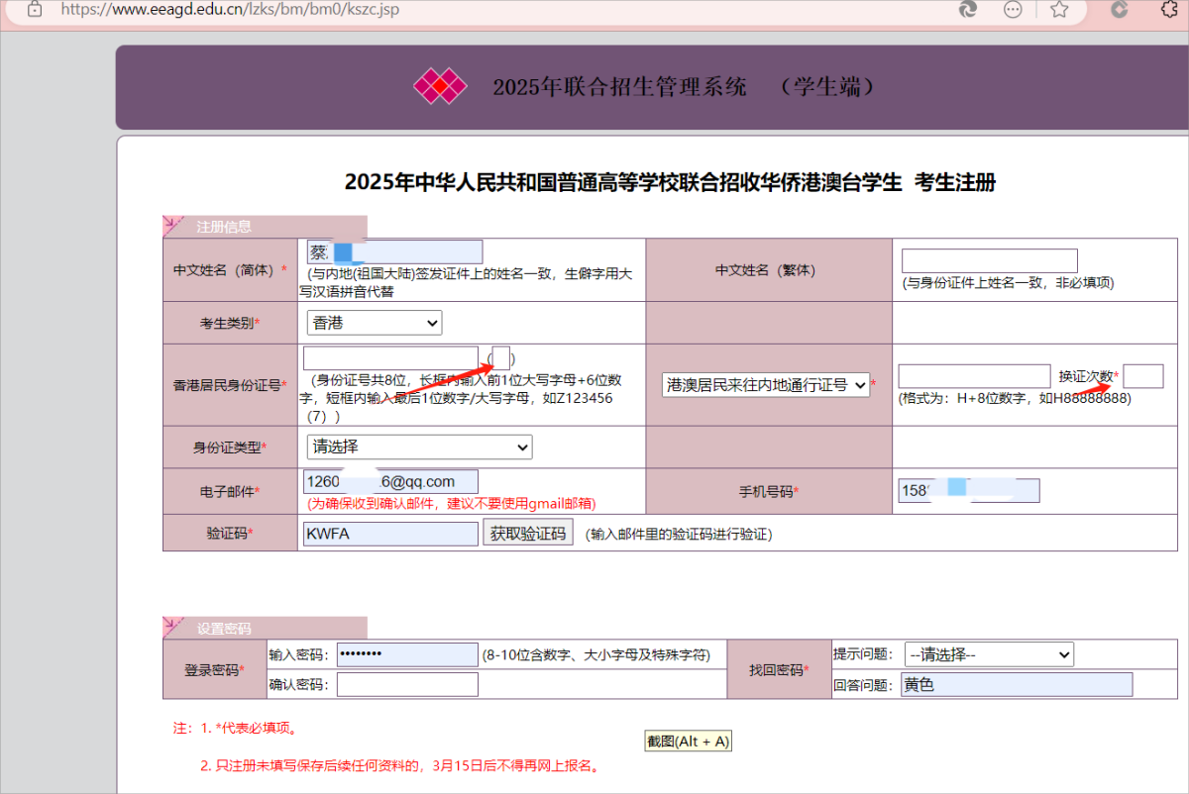
Task: Expand the 港澳居民来往内地通行证号 dropdown
Action: (766, 384)
